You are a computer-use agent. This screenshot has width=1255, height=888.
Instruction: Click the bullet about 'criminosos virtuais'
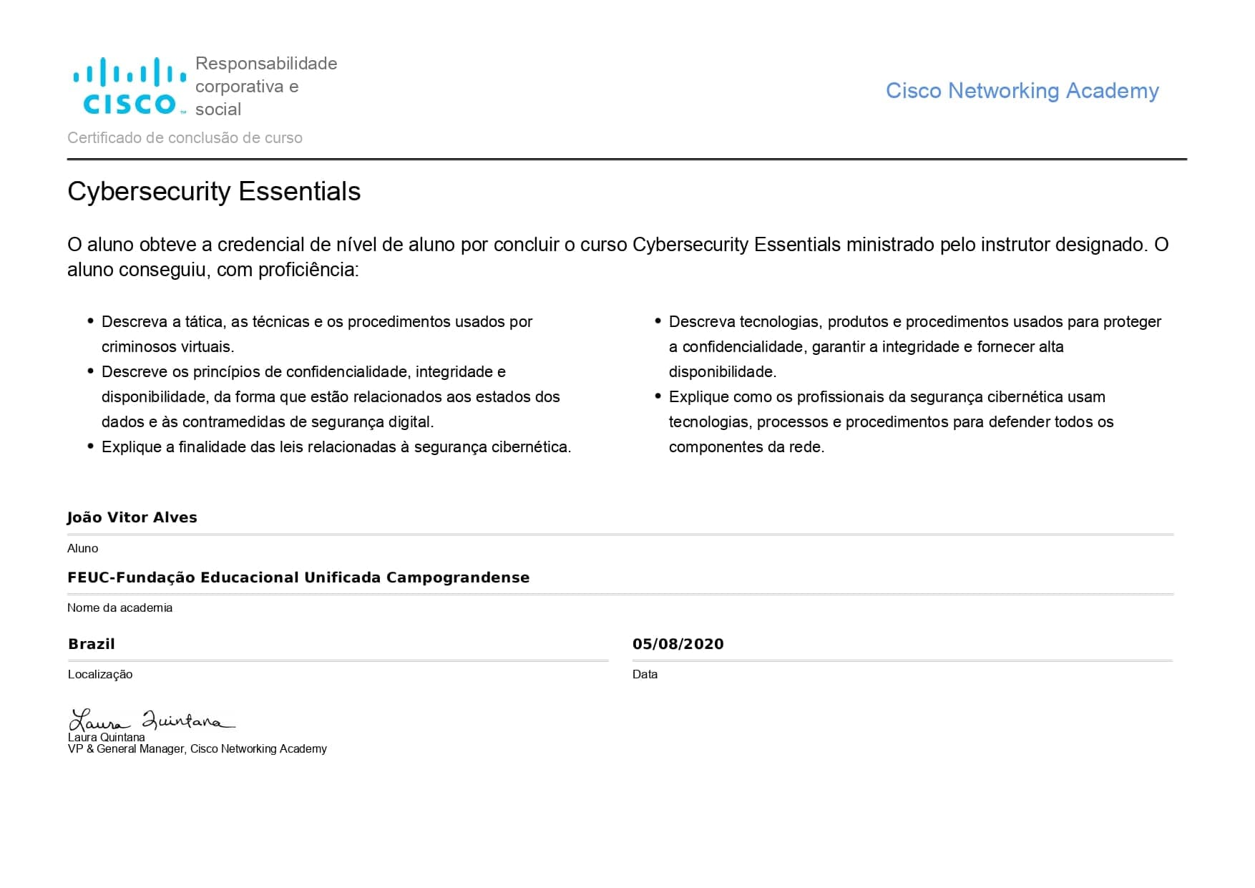[316, 334]
